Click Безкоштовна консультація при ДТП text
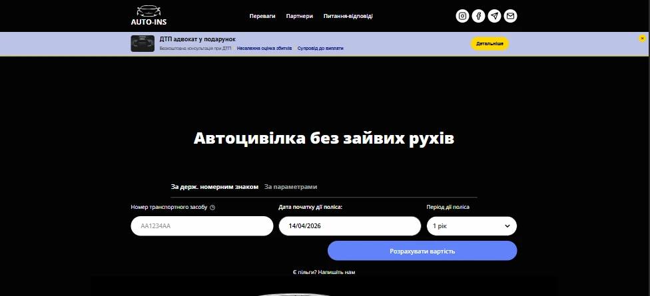This screenshot has width=650, height=296. point(196,48)
